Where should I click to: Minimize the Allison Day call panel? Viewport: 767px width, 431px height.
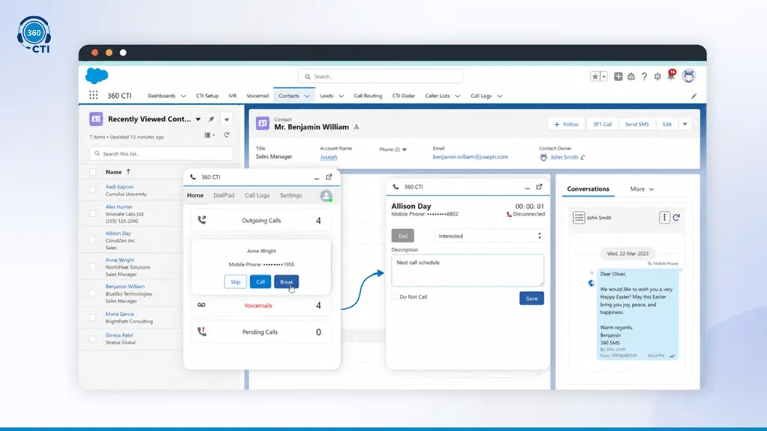coord(527,187)
